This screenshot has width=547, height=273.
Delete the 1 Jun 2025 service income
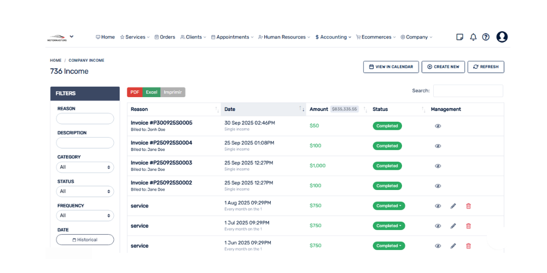click(x=468, y=246)
